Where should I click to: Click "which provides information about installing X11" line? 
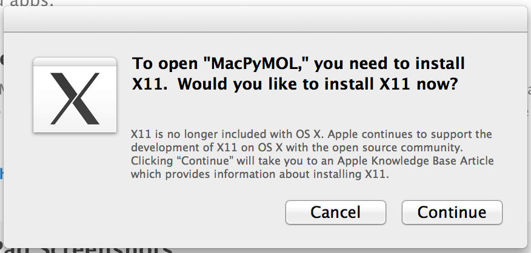tap(260, 174)
